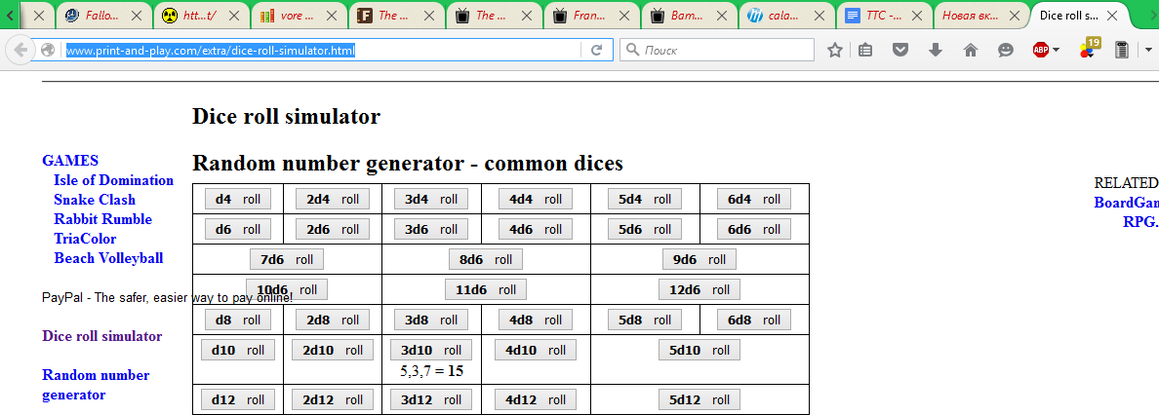This screenshot has width=1159, height=415.
Task: Open the Beach Volleyball link
Action: point(108,258)
